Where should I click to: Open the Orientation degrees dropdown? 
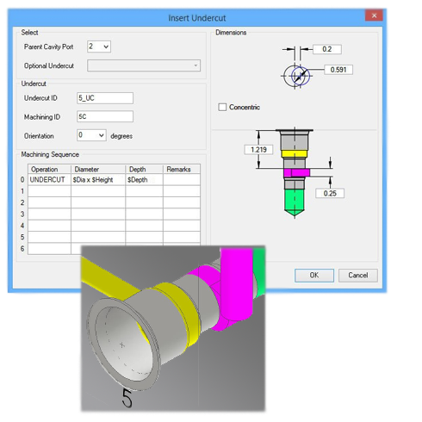click(x=91, y=135)
